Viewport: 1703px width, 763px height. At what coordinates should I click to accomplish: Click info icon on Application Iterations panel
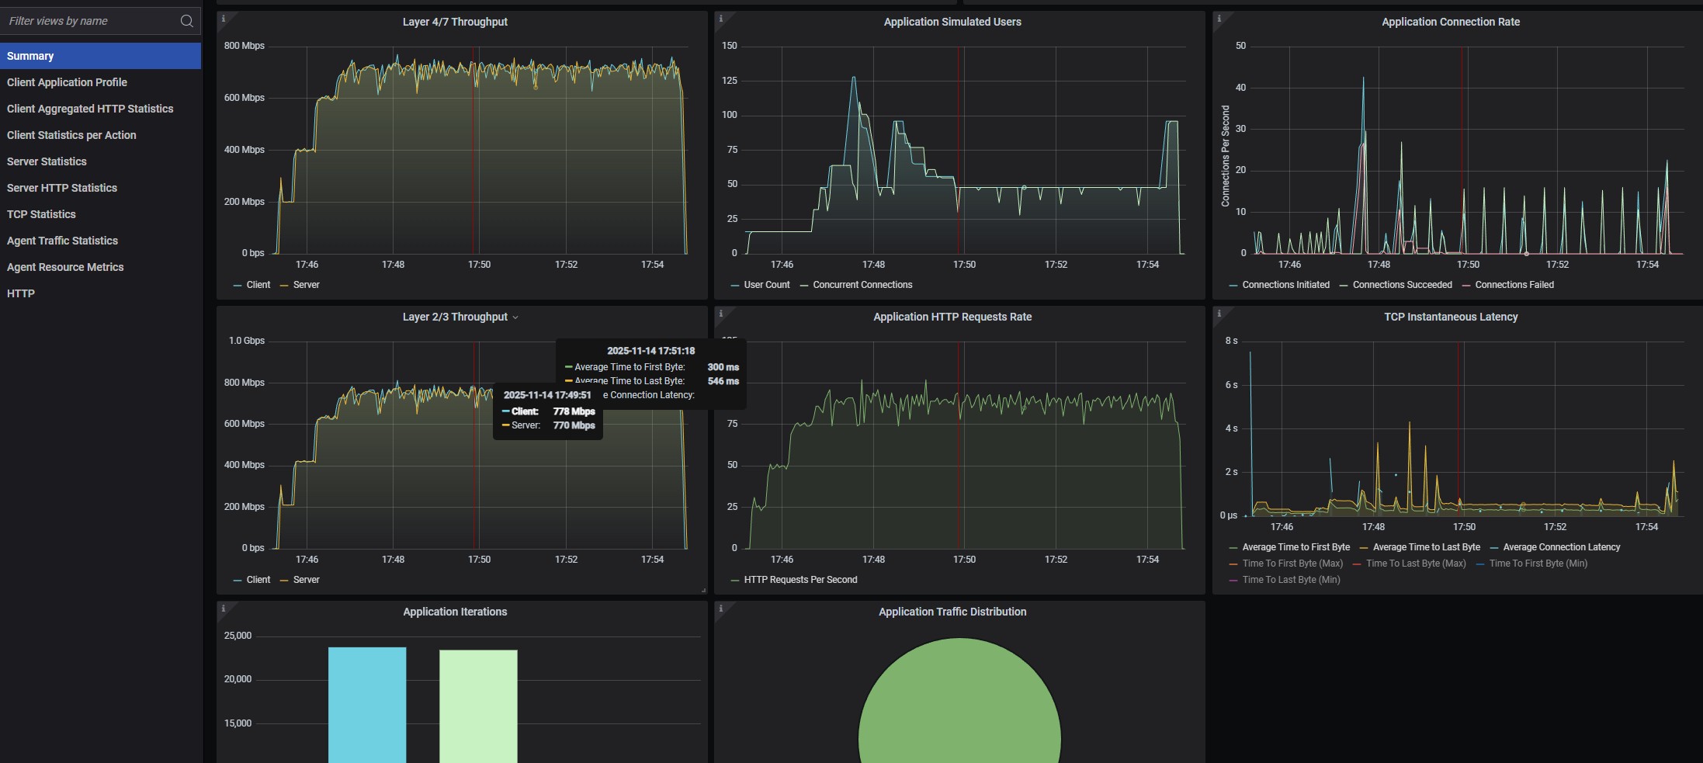[224, 609]
